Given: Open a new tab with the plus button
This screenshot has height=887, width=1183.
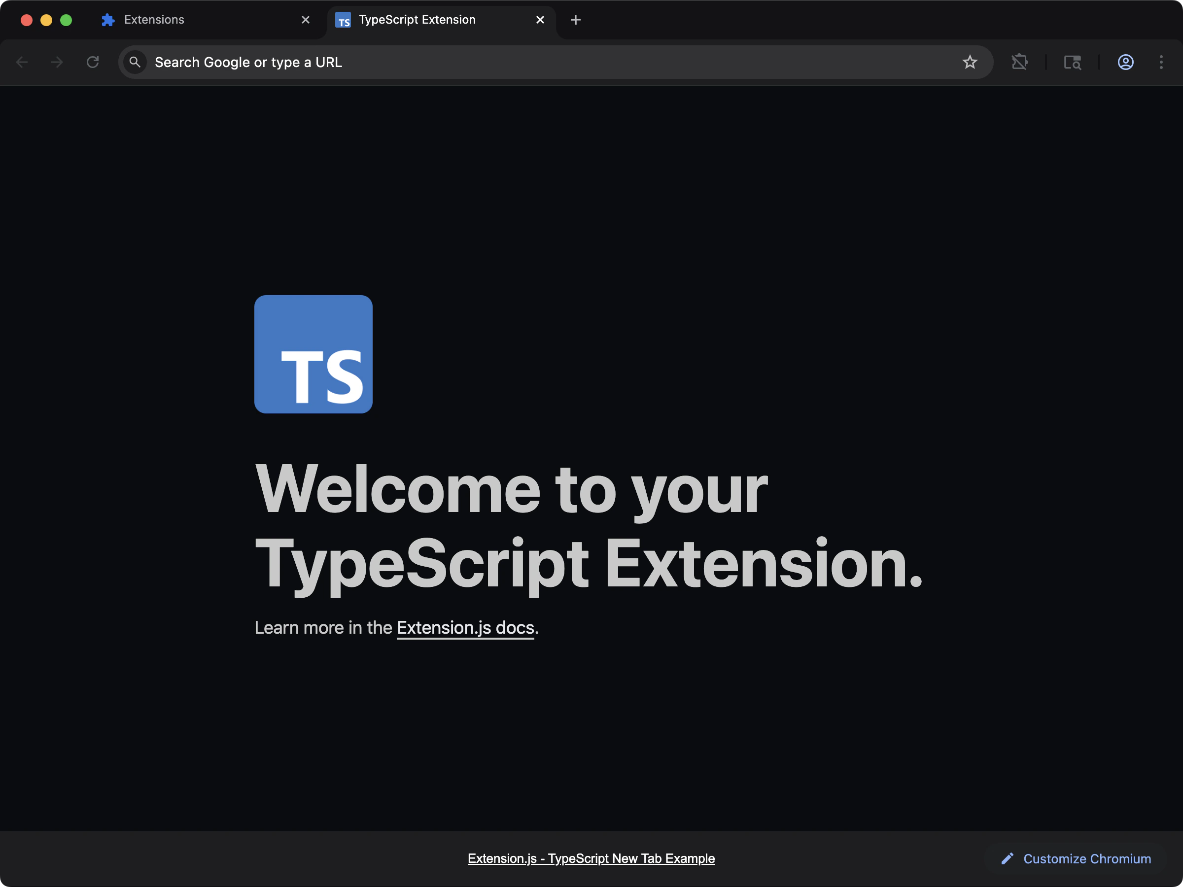Looking at the screenshot, I should pos(575,20).
